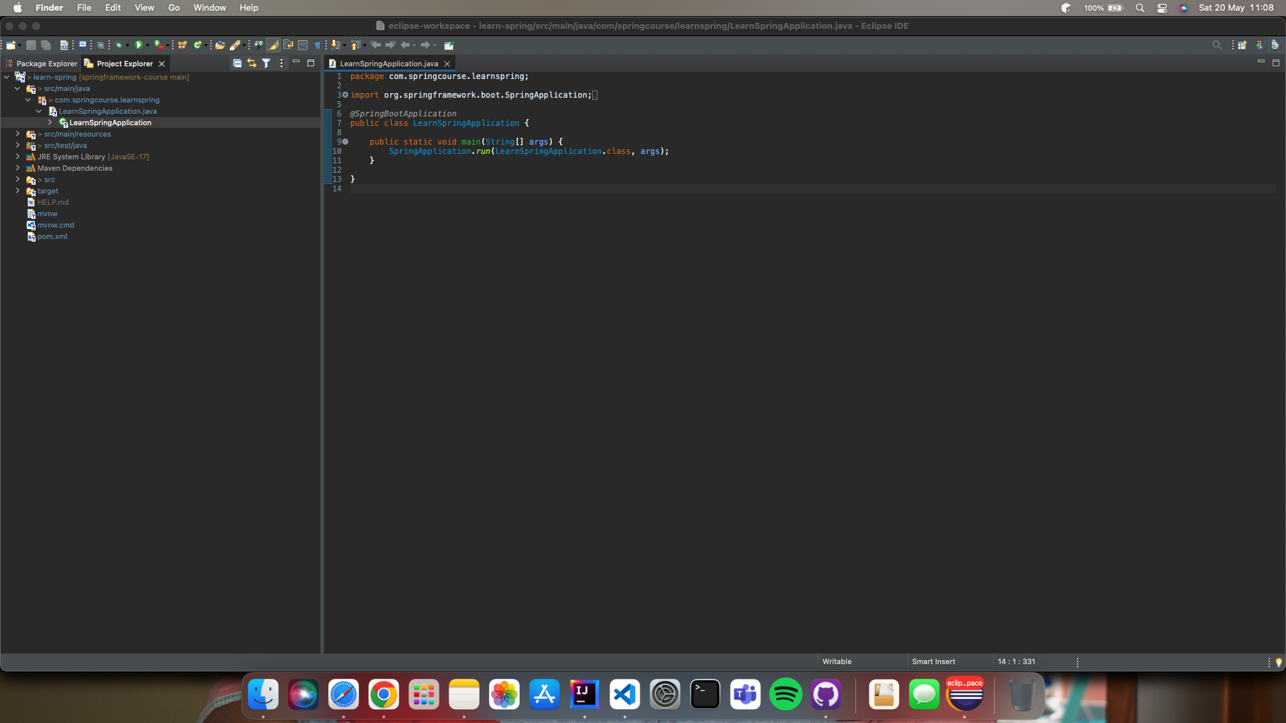Open Project Explorer View Menu dots

pyautogui.click(x=281, y=63)
